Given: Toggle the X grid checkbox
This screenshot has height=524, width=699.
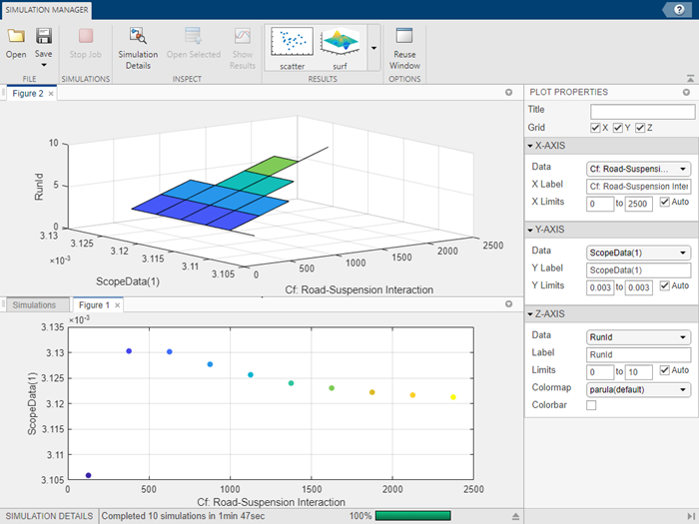Looking at the screenshot, I should [595, 128].
